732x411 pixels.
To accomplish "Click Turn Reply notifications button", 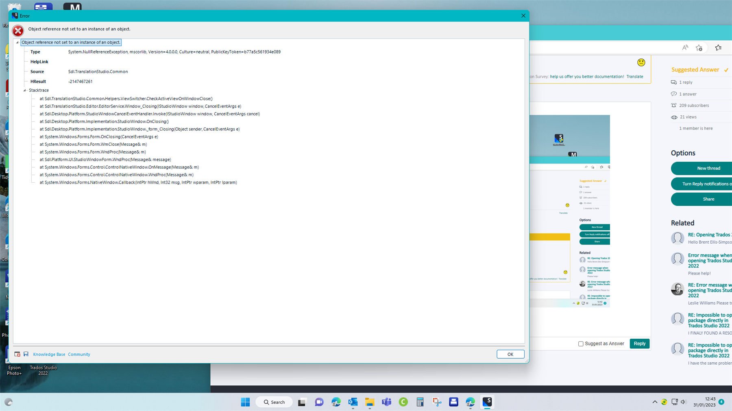I will [x=701, y=184].
